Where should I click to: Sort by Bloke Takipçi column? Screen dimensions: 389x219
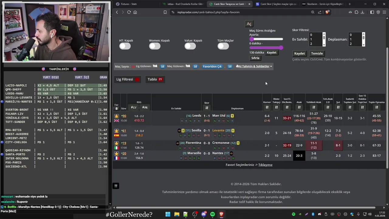pos(276,107)
